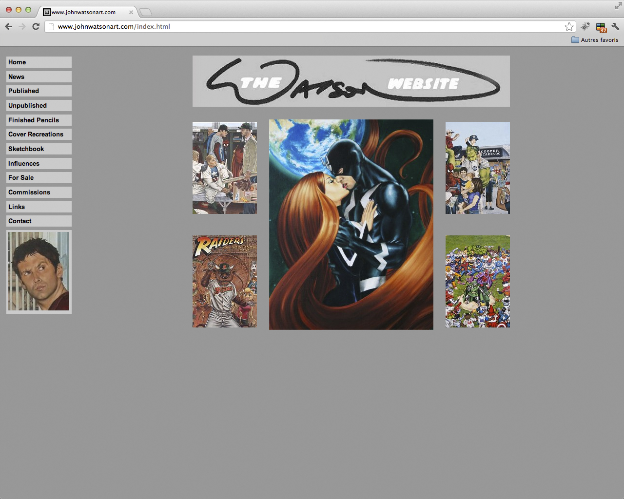Open the Commissions page
Image resolution: width=624 pixels, height=499 pixels.
coord(39,192)
